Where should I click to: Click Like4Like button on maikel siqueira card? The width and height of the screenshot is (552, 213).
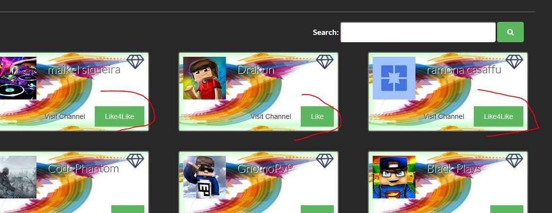click(x=120, y=116)
